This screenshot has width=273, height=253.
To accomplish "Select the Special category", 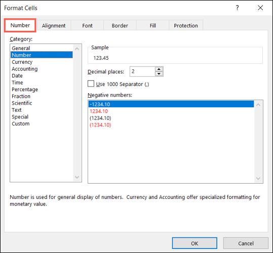I will (x=42, y=117).
